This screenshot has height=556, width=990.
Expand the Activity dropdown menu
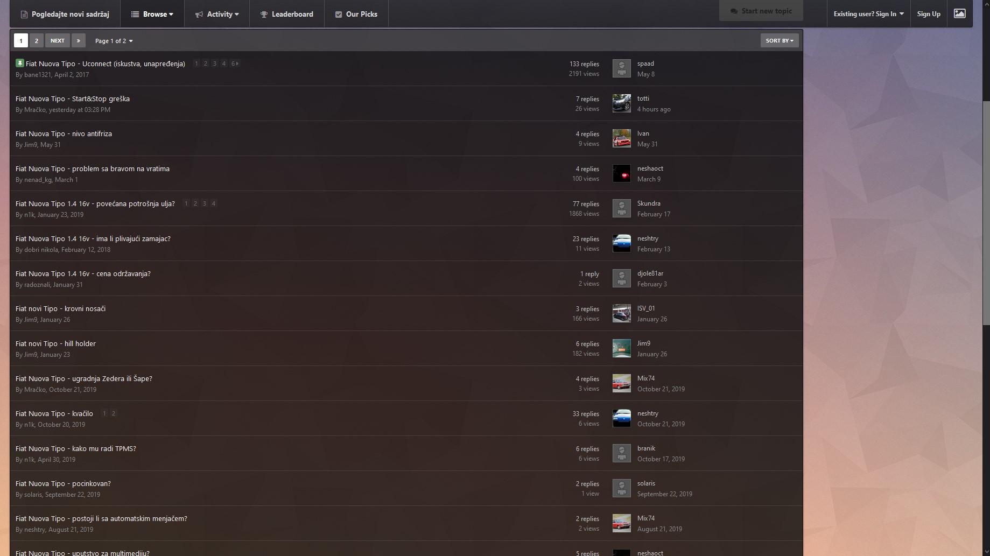(217, 14)
